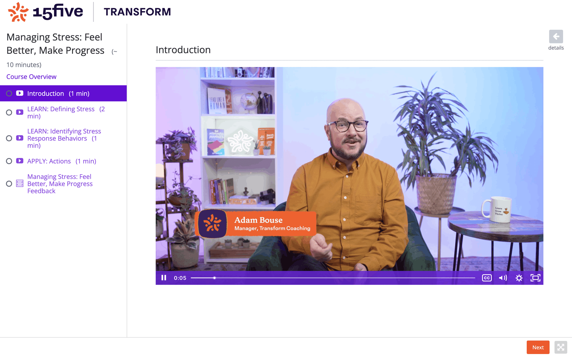Toggle page fullscreen expand icon
572x357 pixels.
click(561, 347)
